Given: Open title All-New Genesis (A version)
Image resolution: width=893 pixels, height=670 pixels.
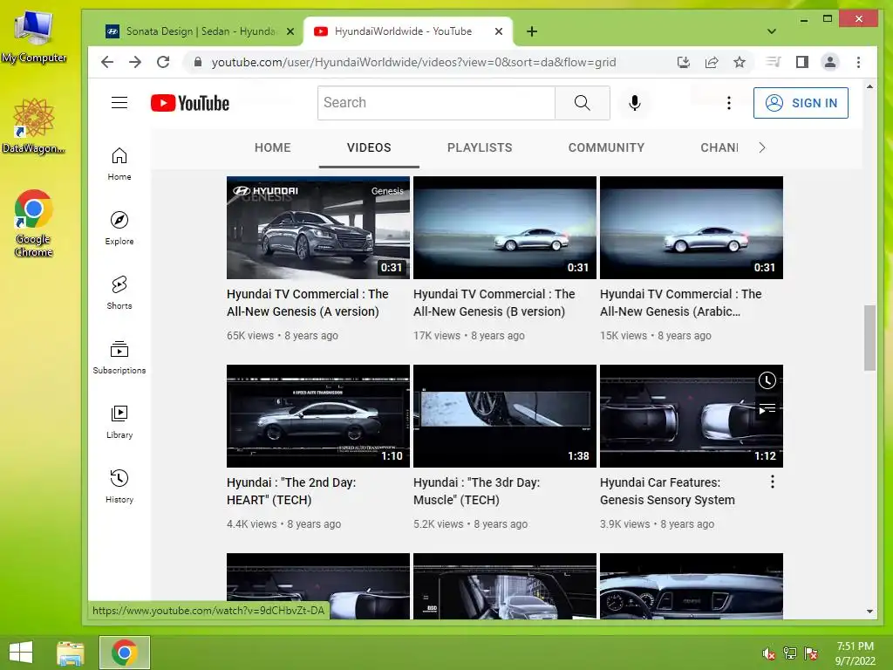Looking at the screenshot, I should coord(308,303).
